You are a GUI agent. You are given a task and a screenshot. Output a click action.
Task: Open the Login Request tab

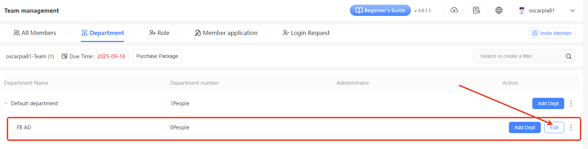[306, 33]
